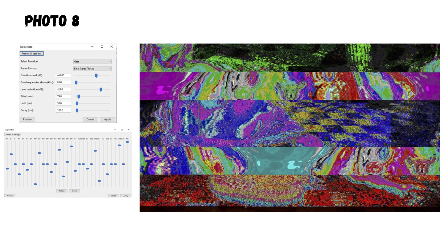Click the Gate threshold (dB) value field

(x=64, y=75)
